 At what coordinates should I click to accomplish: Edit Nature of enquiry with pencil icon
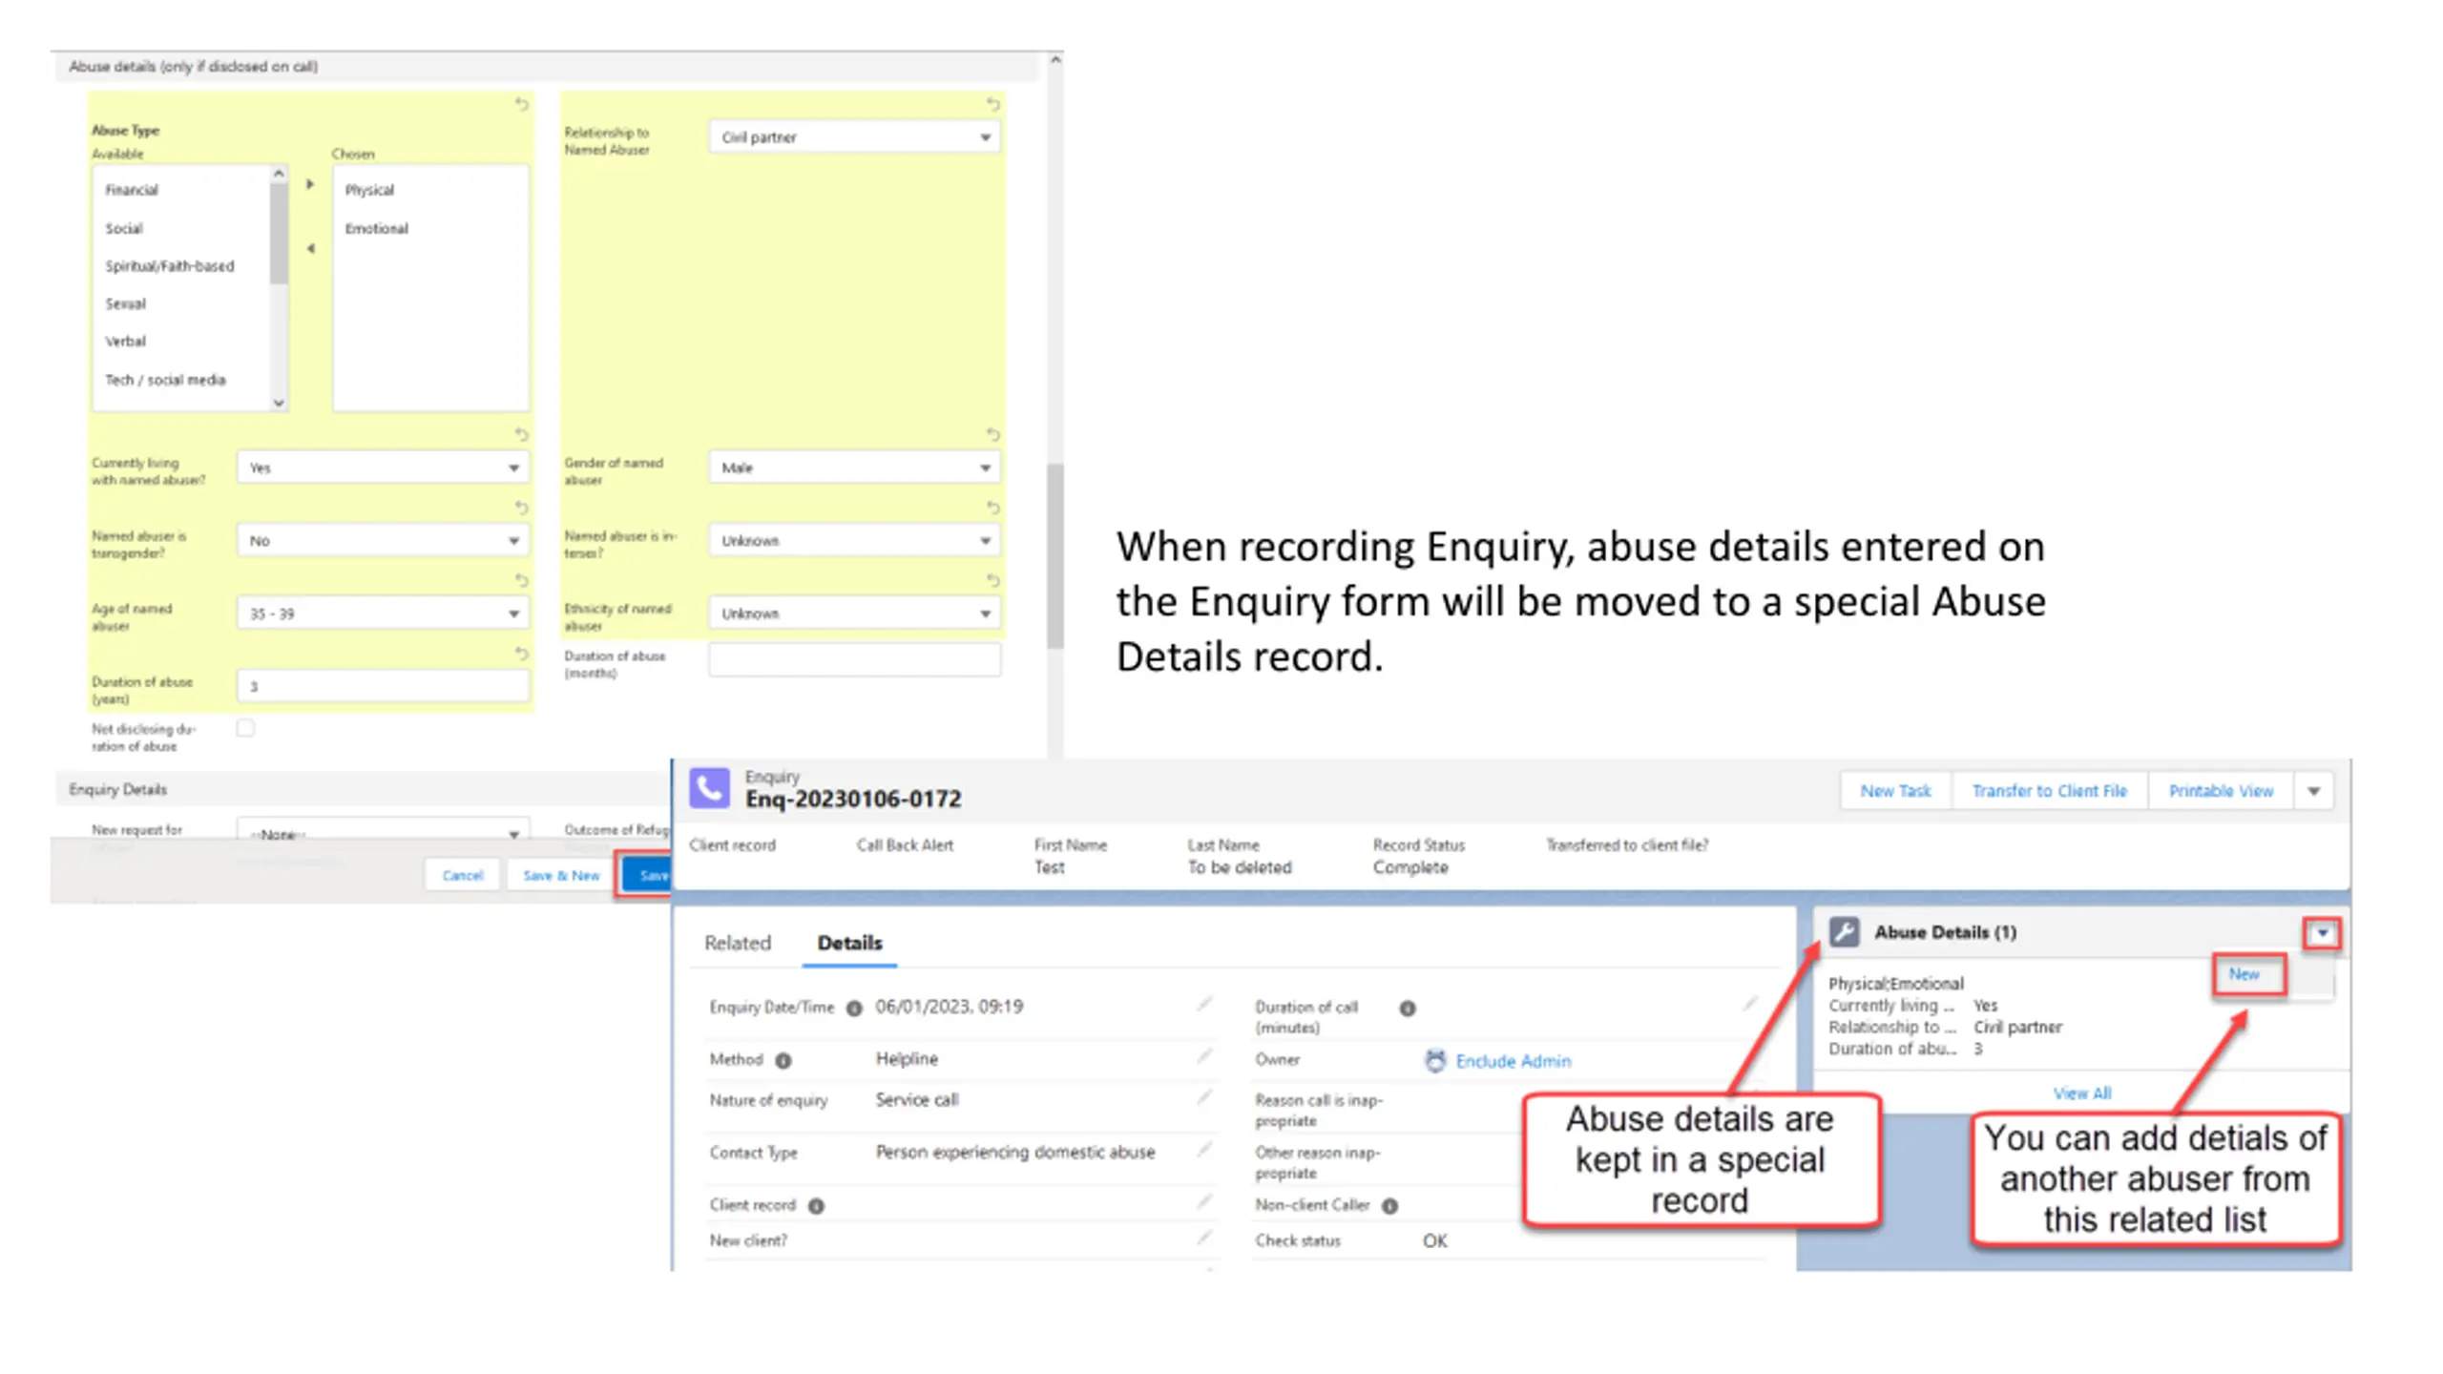tap(1204, 1097)
